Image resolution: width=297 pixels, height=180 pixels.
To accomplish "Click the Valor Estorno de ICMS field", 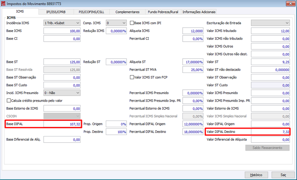I will tap(270, 109).
